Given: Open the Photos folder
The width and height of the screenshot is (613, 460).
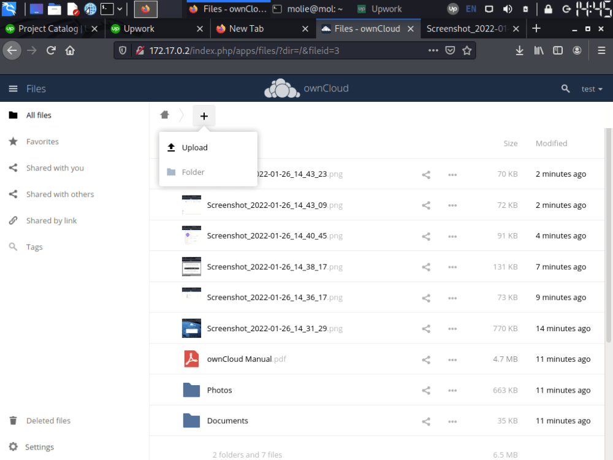Looking at the screenshot, I should [x=219, y=390].
